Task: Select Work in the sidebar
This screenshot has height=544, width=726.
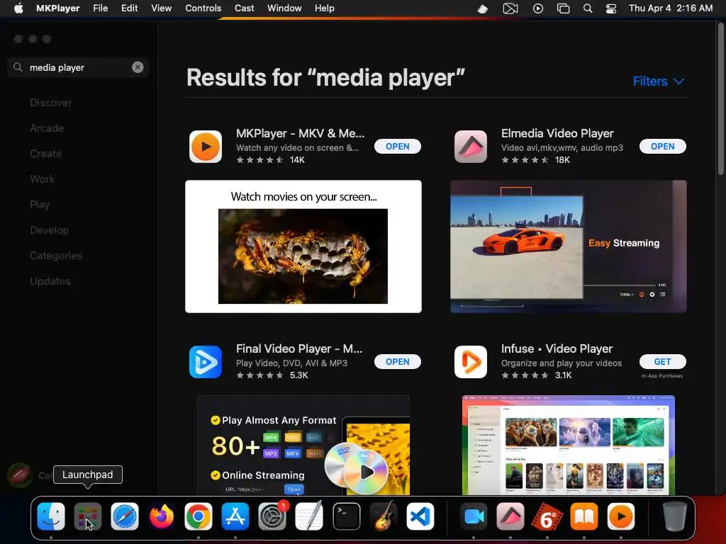Action: coord(42,179)
